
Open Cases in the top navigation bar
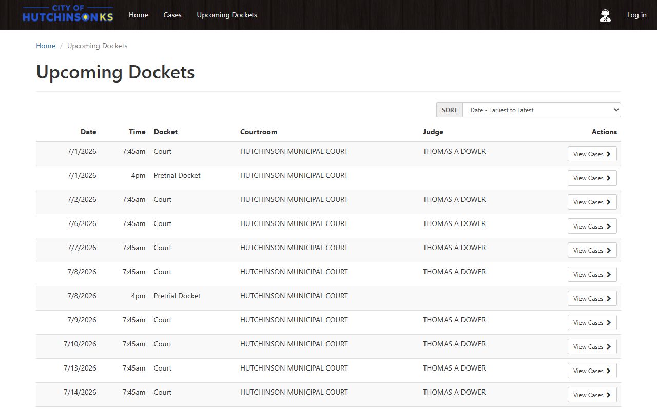coord(172,15)
